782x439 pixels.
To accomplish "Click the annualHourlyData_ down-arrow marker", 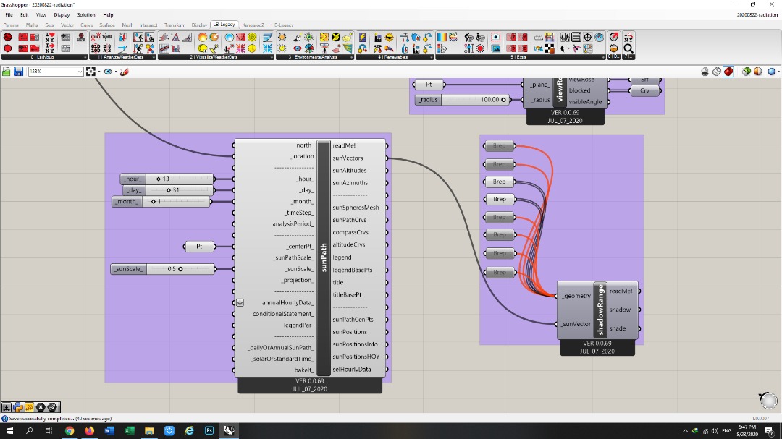I will [x=240, y=302].
